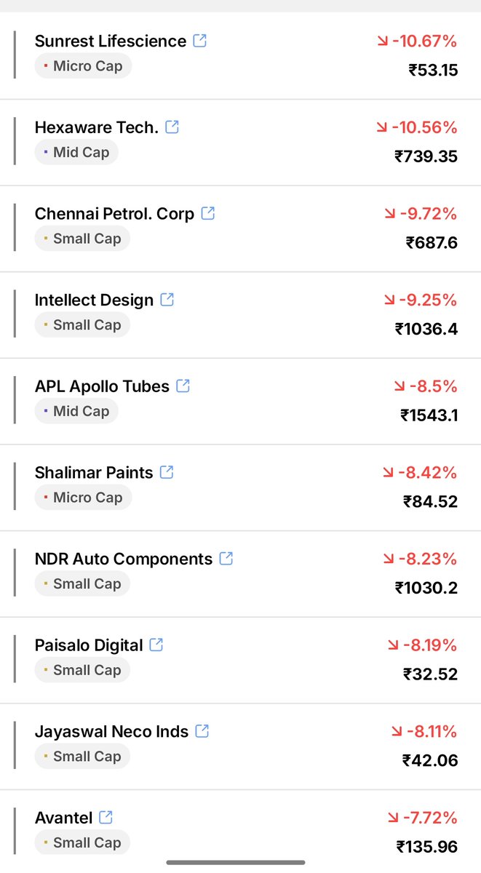Tap the Mid Cap tag under APL Apollo Tubes
The image size is (481, 873).
tap(76, 411)
